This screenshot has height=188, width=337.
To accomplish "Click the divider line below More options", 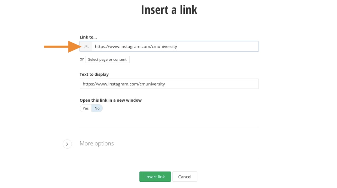I will [169, 160].
